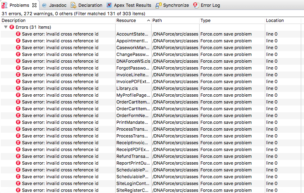Click the Problems tab icon

coord(4,5)
